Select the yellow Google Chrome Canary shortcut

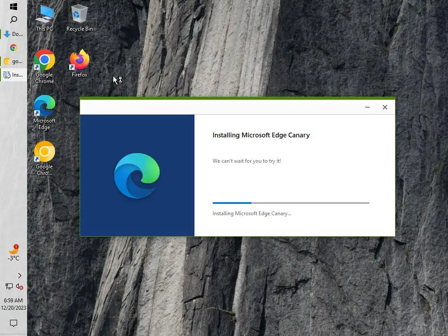point(44,158)
